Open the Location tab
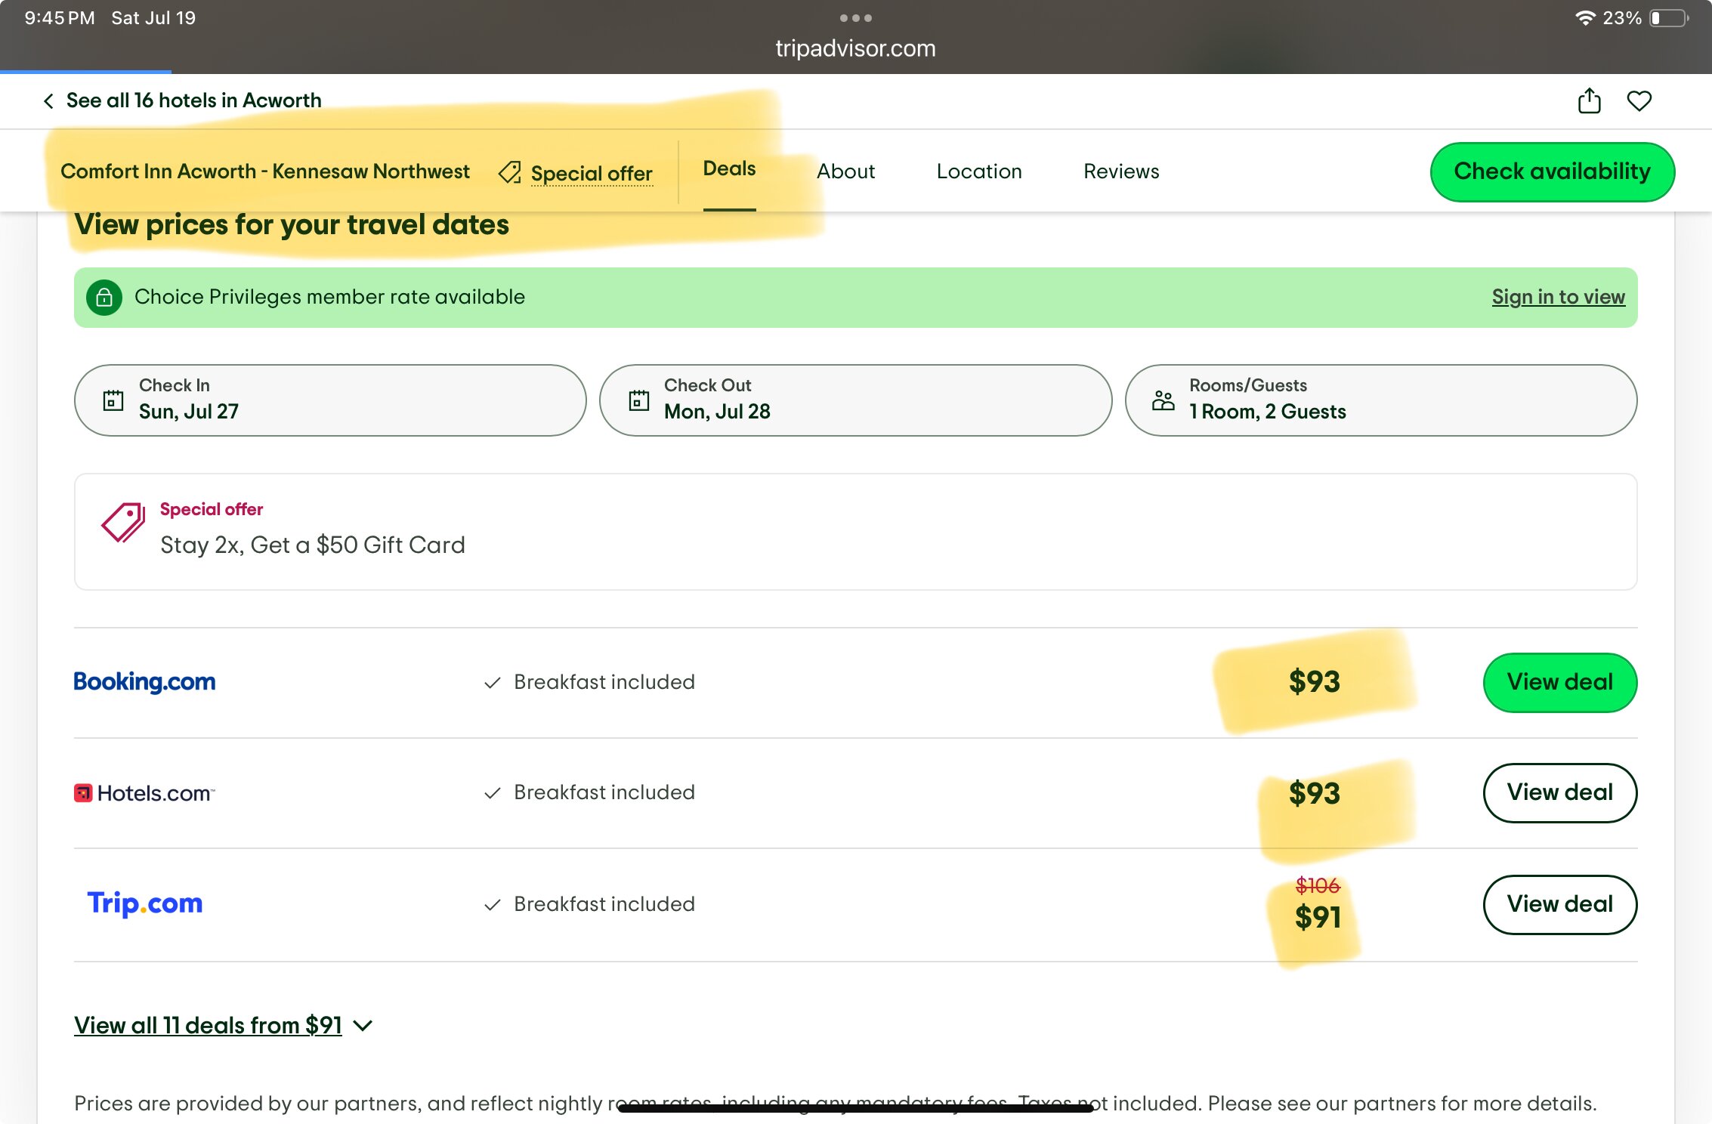The height and width of the screenshot is (1124, 1712). point(978,171)
